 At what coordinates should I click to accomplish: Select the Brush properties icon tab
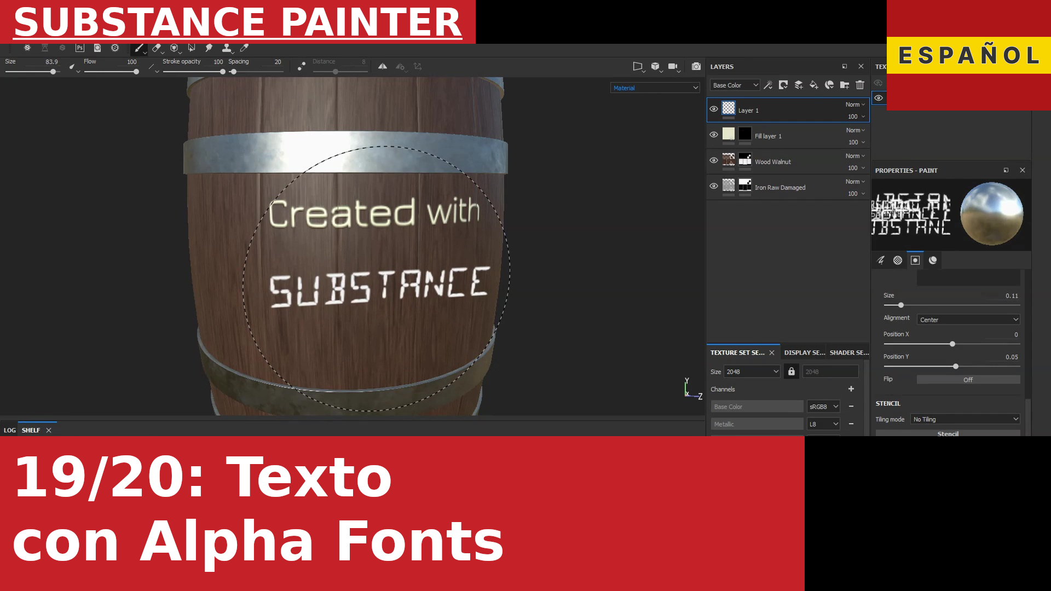click(x=881, y=260)
